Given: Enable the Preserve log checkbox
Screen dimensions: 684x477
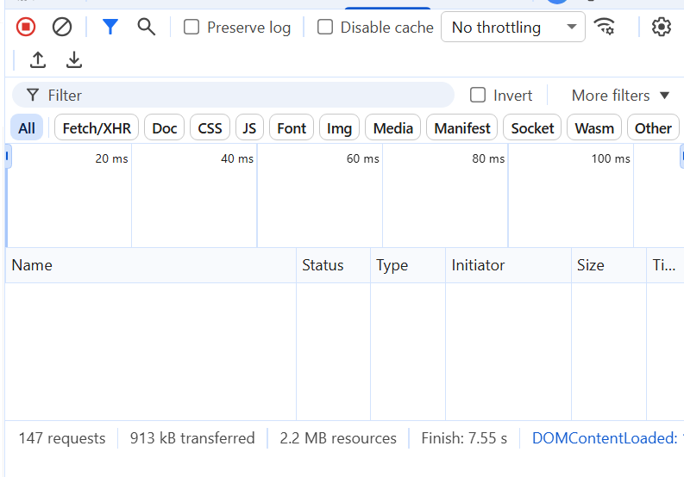Looking at the screenshot, I should click(191, 28).
